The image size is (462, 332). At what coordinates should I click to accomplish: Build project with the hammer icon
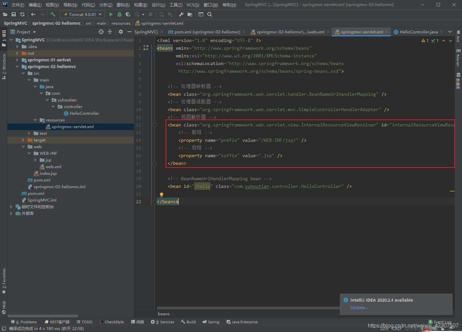click(53, 14)
